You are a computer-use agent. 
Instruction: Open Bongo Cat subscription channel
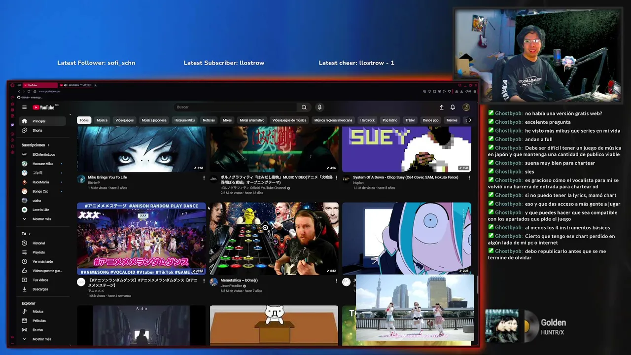point(42,191)
